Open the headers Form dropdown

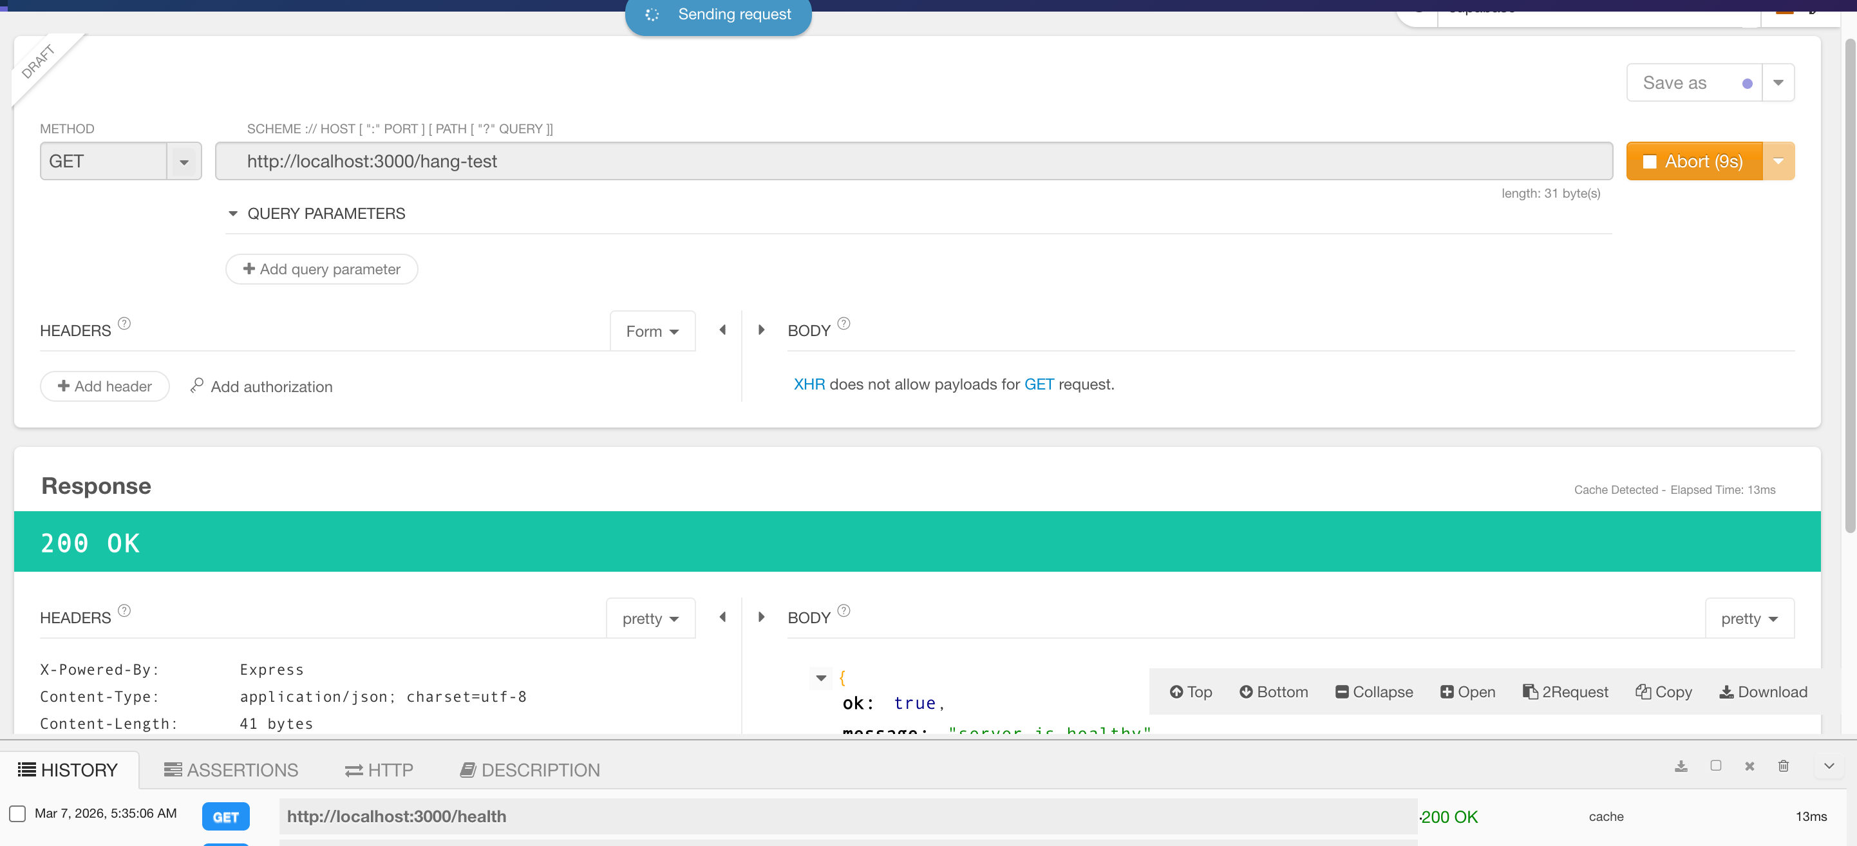point(652,332)
